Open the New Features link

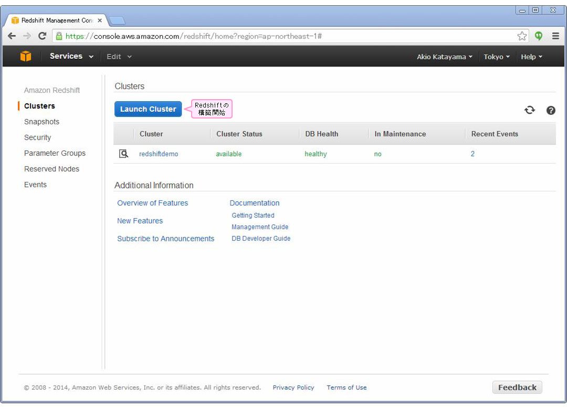(140, 221)
